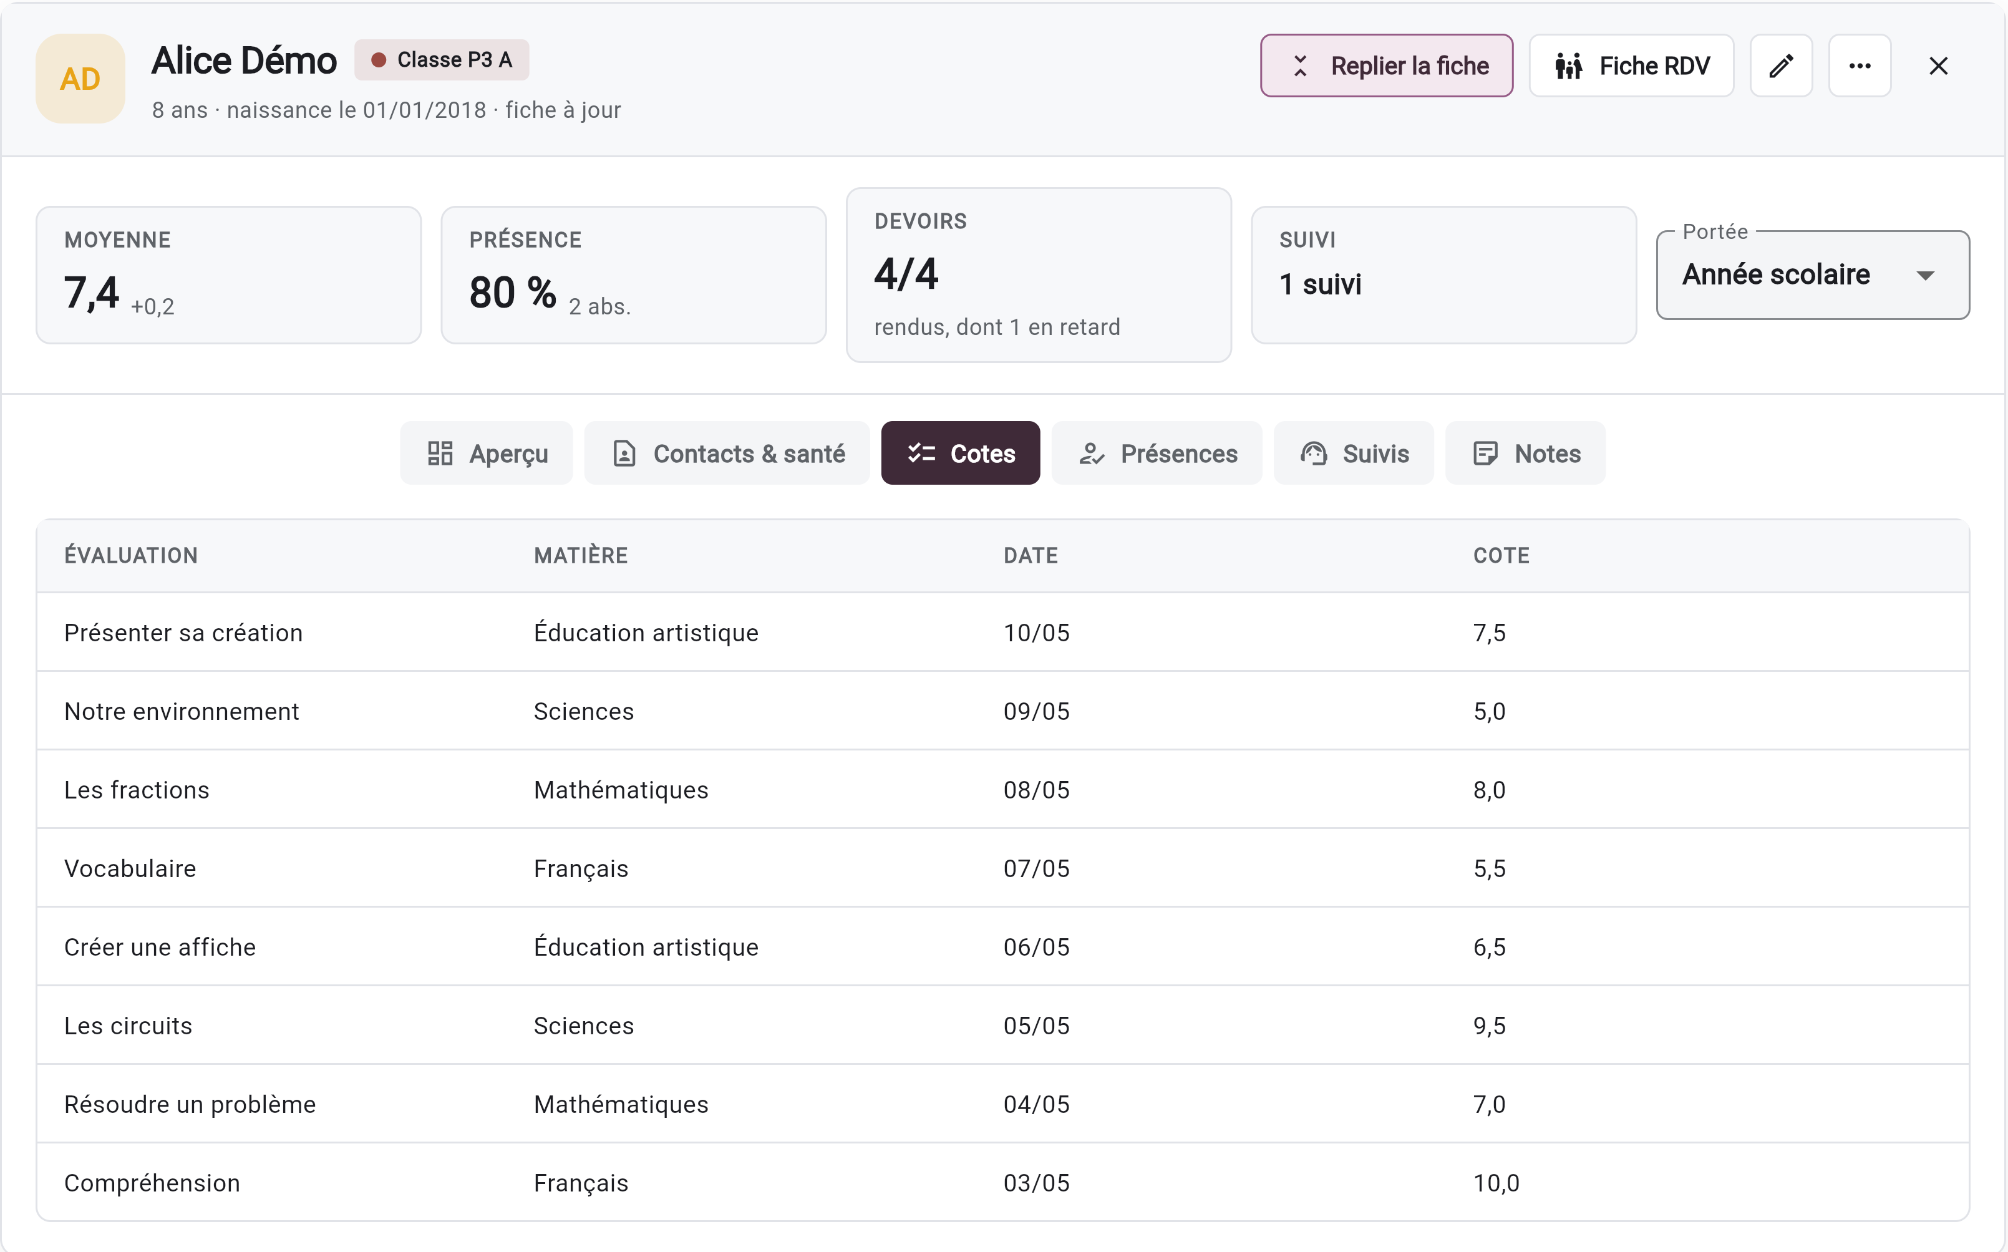Click the Année scolaire dropdown arrow

[1925, 276]
